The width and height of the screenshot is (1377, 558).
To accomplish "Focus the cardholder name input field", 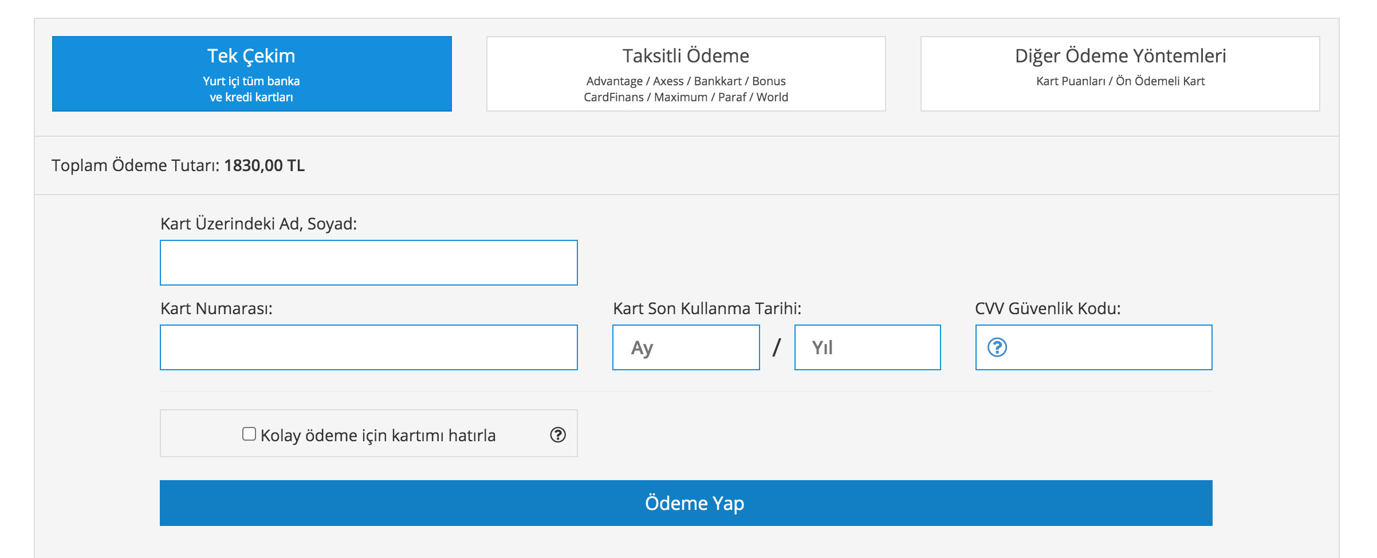I will [368, 263].
